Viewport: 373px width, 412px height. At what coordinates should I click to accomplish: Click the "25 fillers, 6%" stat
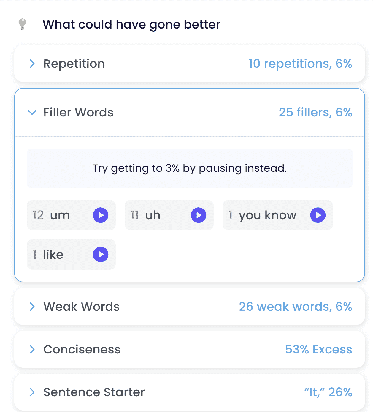tap(316, 112)
